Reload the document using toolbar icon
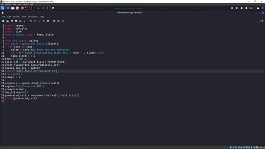 (20, 21)
